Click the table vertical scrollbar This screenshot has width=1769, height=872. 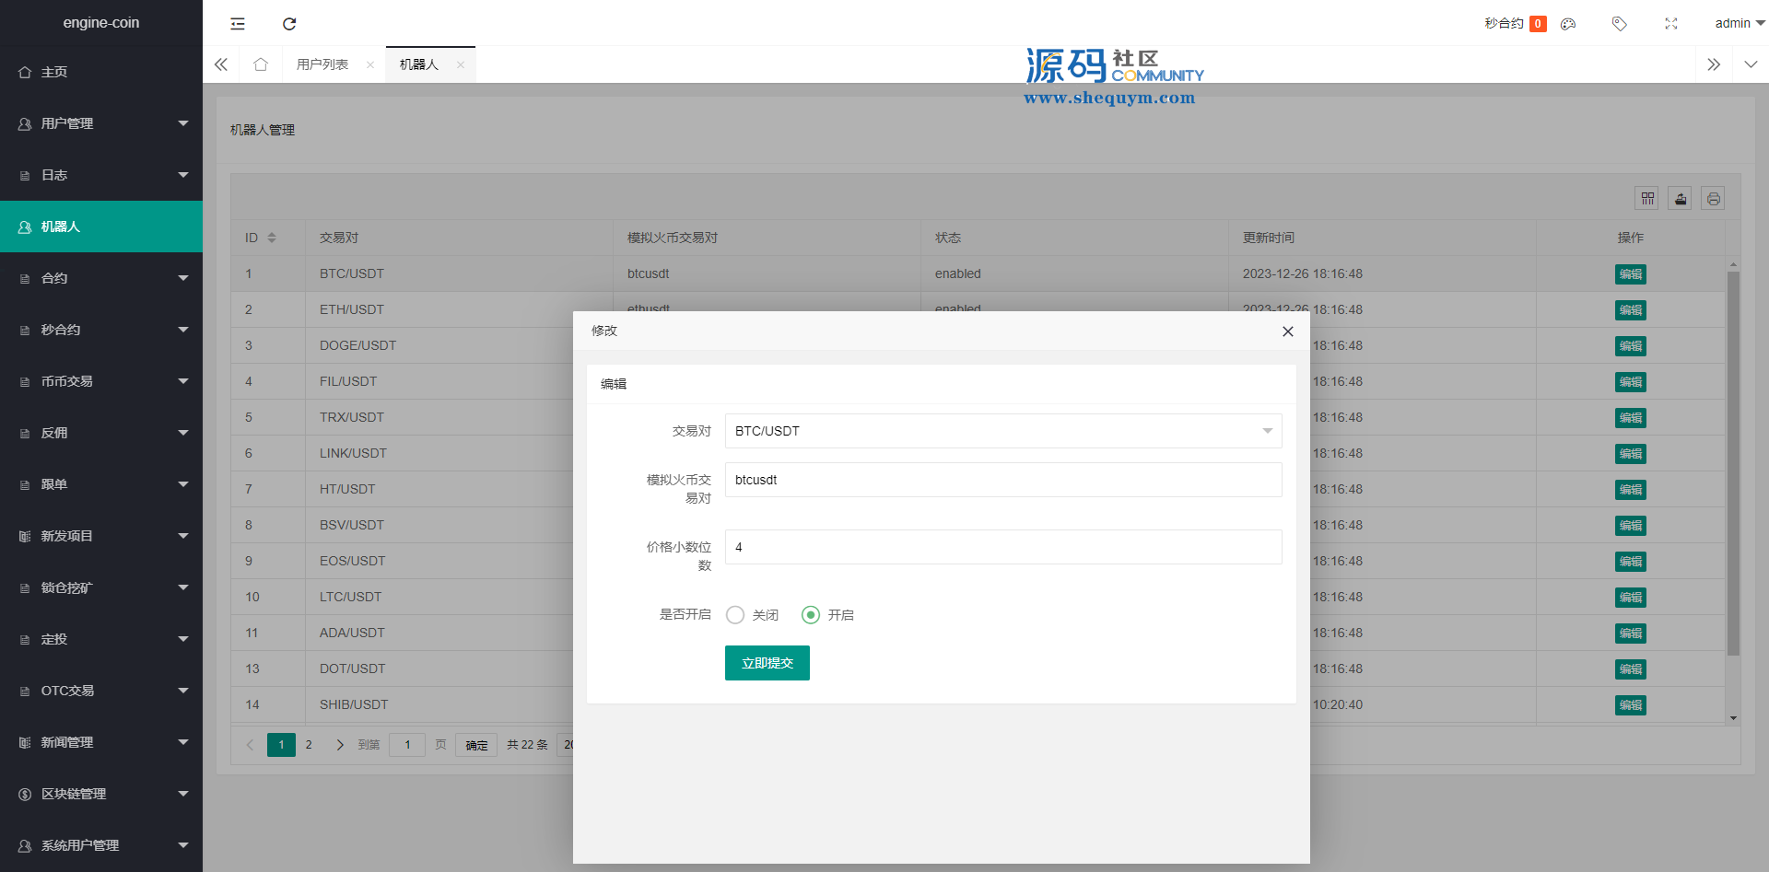click(x=1733, y=463)
